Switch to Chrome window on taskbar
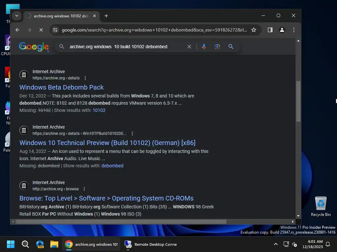 (91, 244)
